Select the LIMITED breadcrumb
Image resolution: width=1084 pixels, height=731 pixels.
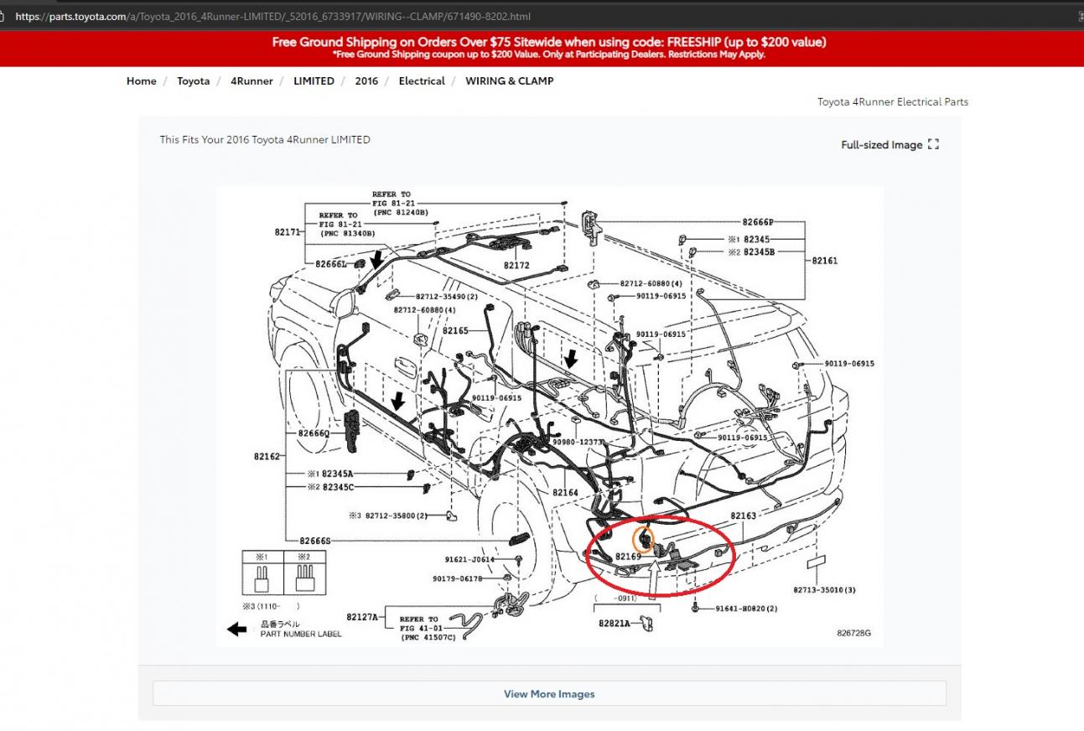(314, 81)
